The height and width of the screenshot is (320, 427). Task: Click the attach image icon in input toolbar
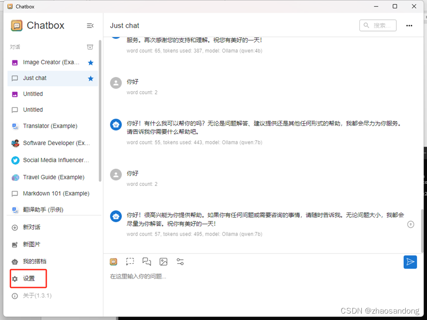click(x=163, y=262)
